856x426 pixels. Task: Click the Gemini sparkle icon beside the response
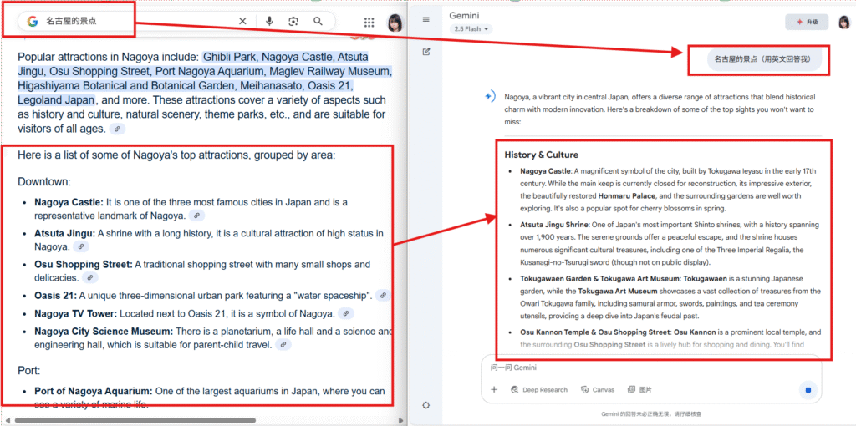(489, 97)
